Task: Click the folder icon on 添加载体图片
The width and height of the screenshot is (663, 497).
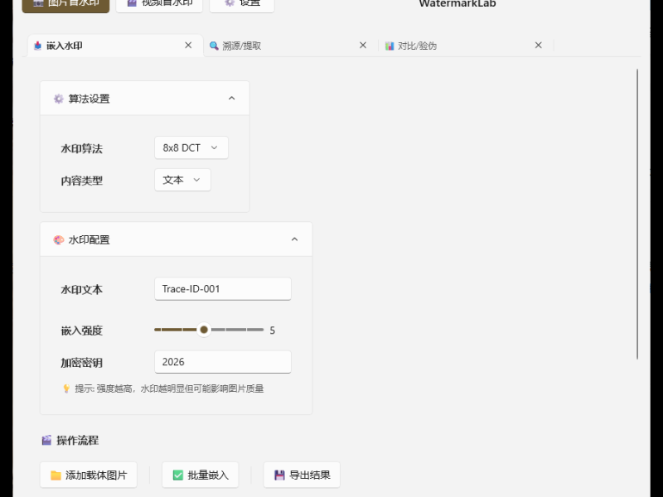Action: tap(56, 475)
